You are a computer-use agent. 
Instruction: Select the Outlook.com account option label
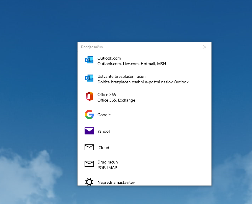pos(109,58)
